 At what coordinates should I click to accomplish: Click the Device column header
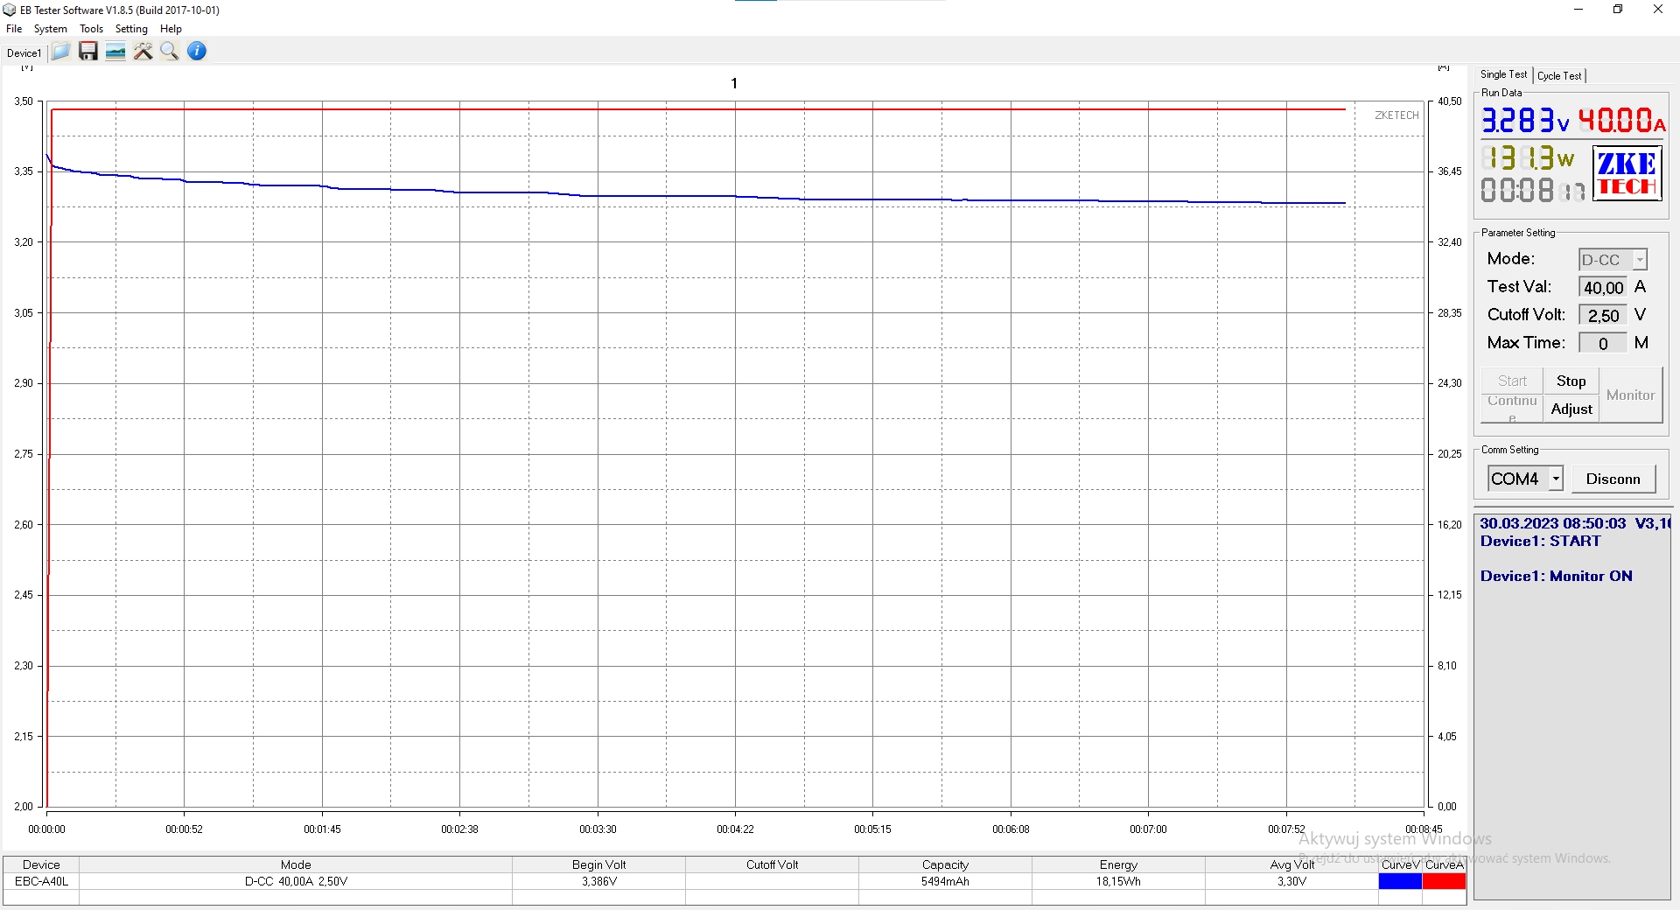coord(41,864)
